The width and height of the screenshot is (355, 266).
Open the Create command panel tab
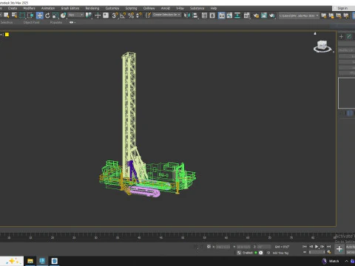point(341,36)
